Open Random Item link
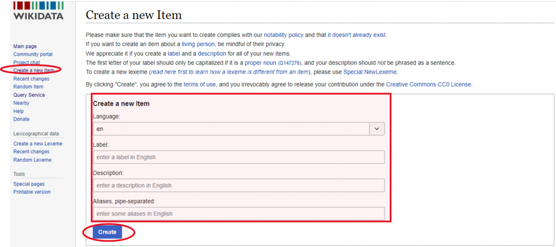The height and width of the screenshot is (247, 556). pos(28,87)
